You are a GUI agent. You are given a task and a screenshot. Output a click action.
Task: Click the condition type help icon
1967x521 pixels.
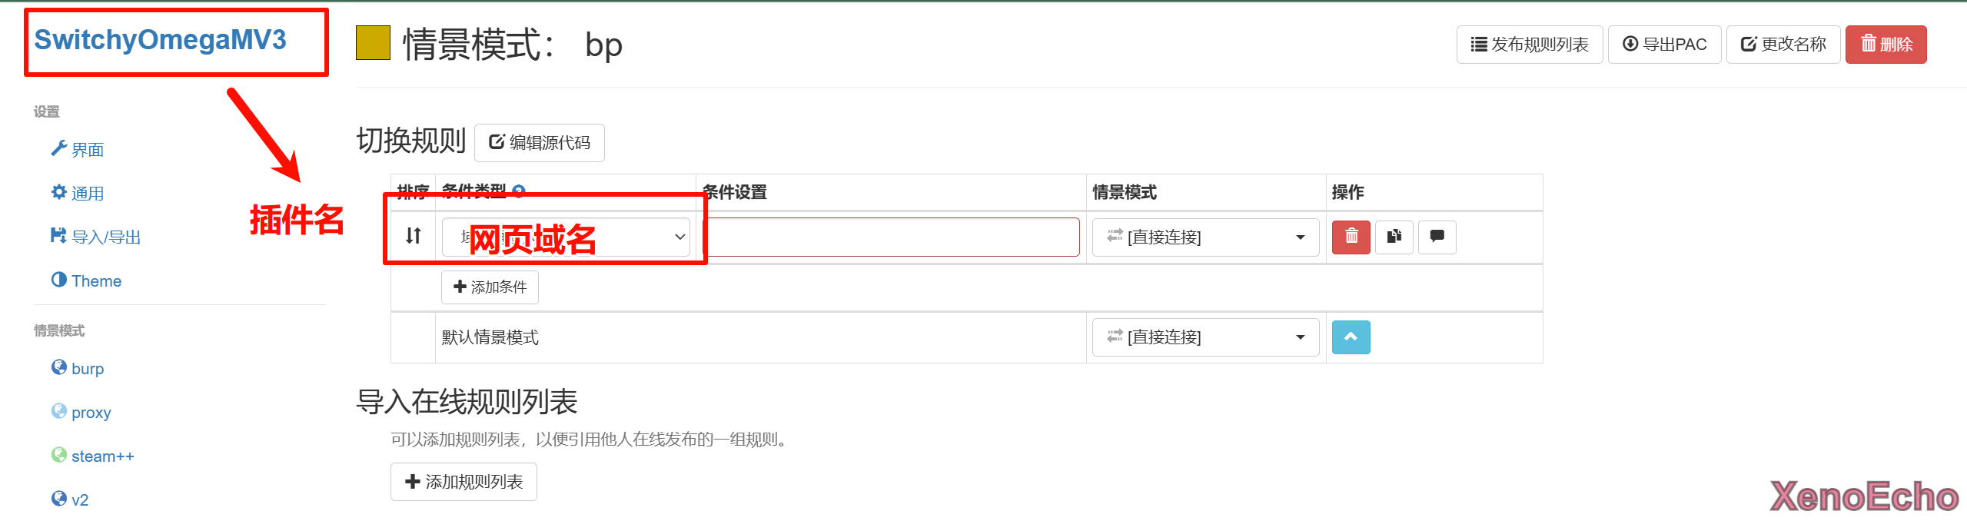pos(519,191)
